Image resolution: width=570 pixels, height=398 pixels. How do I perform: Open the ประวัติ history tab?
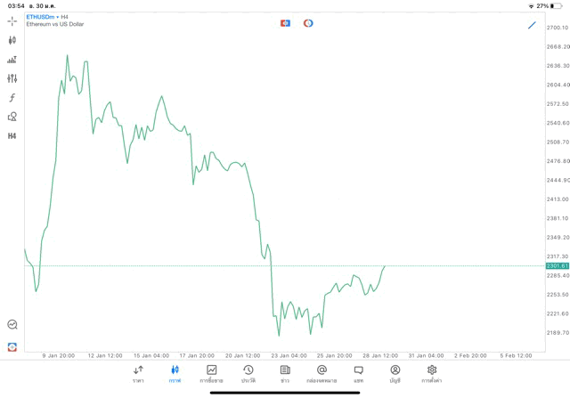click(x=248, y=374)
